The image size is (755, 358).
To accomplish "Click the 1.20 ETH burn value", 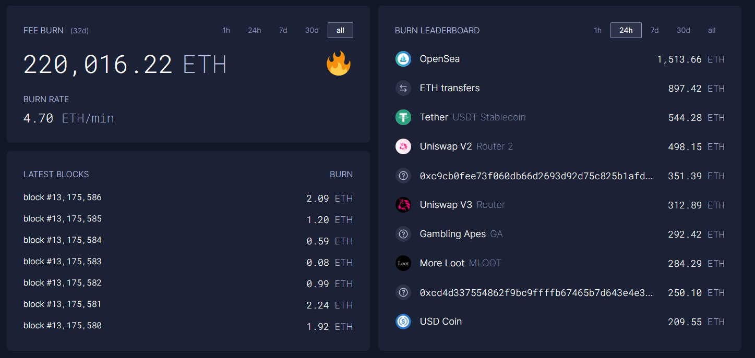I will pos(330,220).
